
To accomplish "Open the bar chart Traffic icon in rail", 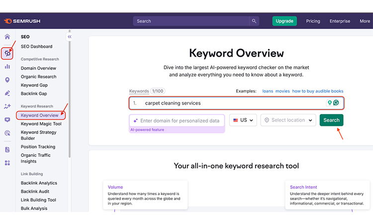I will (7, 67).
